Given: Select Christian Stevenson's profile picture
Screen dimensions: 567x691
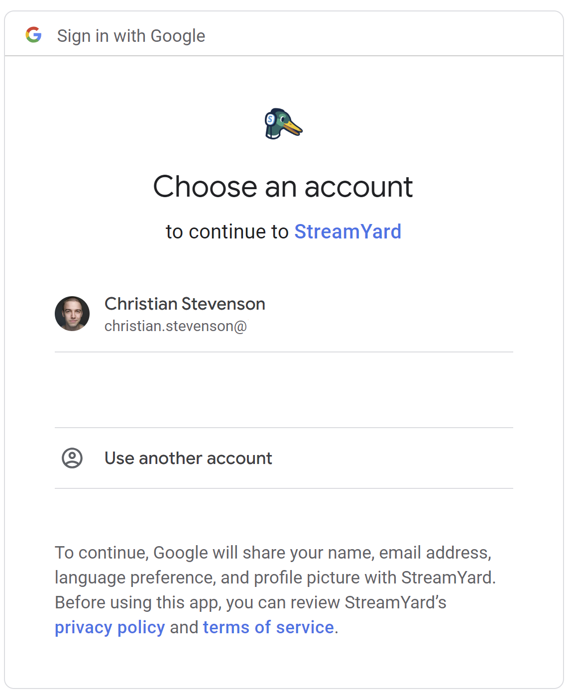Looking at the screenshot, I should pyautogui.click(x=72, y=314).
